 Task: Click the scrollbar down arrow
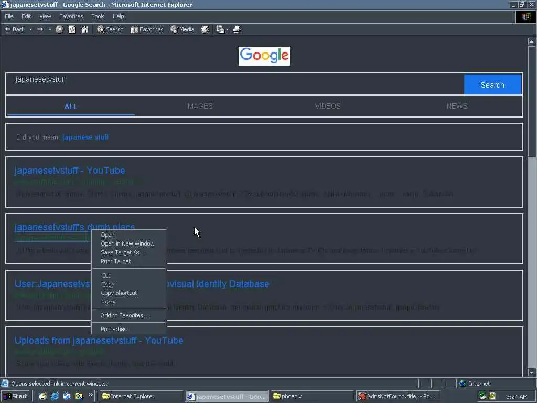click(x=531, y=372)
